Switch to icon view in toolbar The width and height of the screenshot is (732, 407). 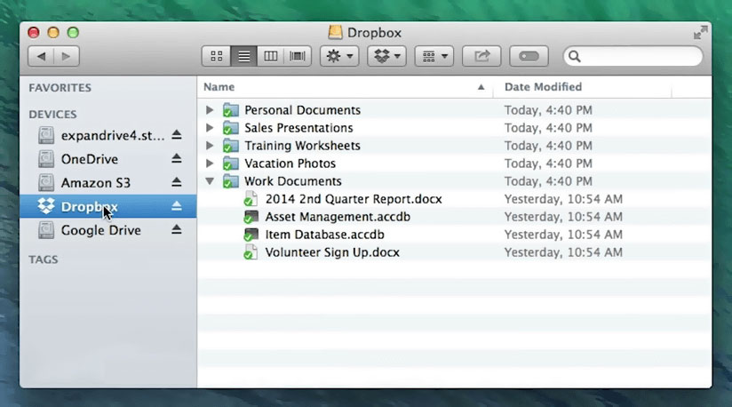pos(216,56)
